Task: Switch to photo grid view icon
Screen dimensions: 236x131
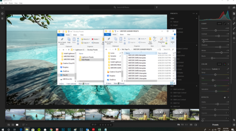Action: [x=9, y=125]
